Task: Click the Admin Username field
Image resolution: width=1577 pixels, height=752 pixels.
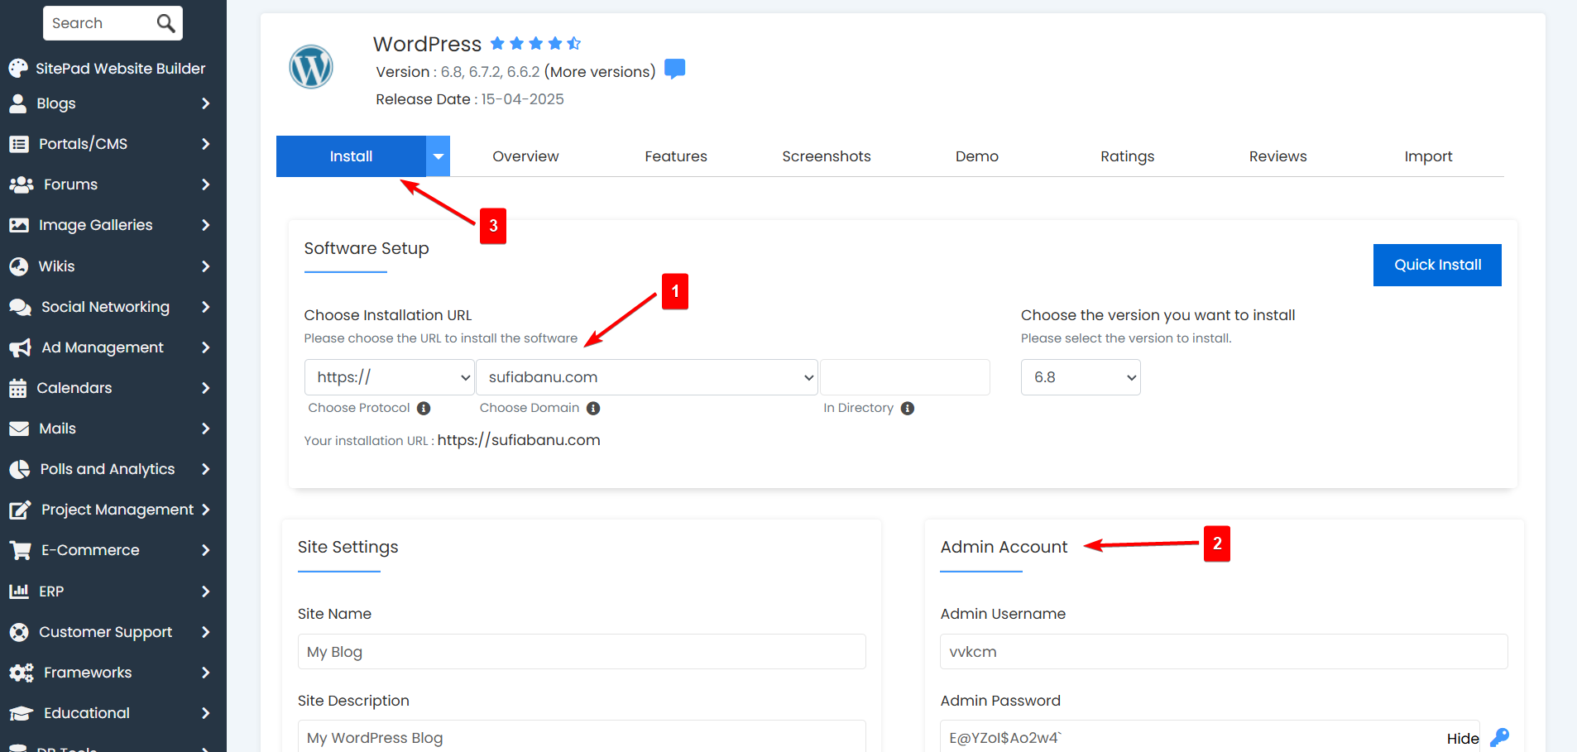Action: click(x=1224, y=652)
